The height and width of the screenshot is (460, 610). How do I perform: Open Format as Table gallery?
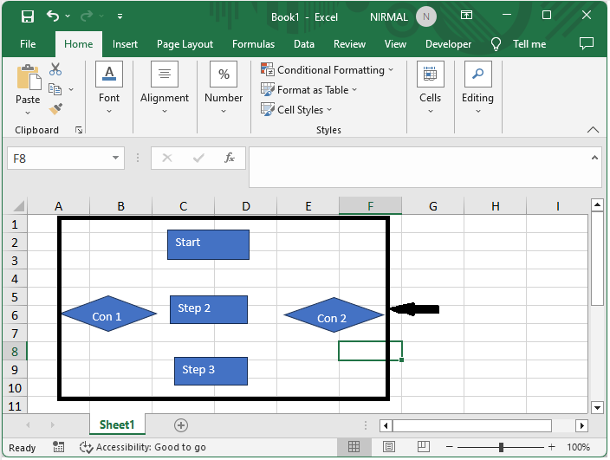(x=308, y=90)
